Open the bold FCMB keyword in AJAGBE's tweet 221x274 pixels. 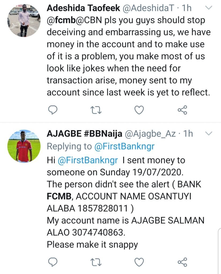tap(59, 197)
